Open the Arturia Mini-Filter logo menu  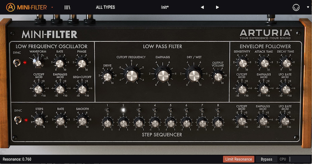click(x=26, y=8)
